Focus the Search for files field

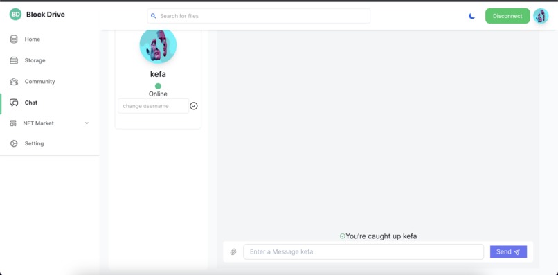(259, 16)
